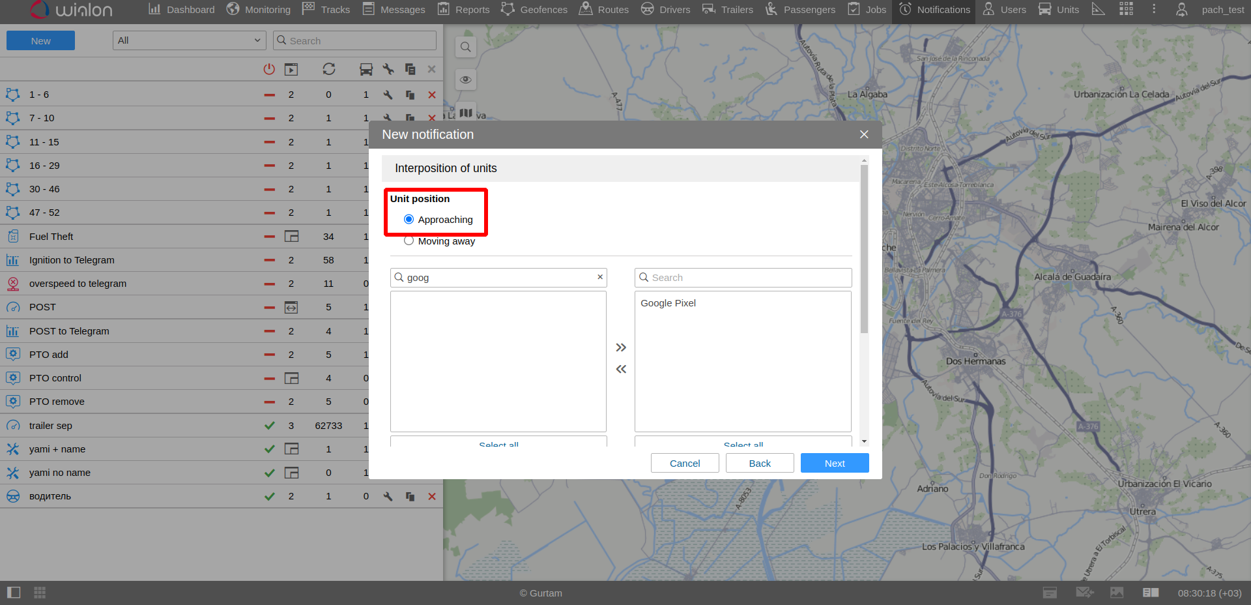Click the add-all double right arrow
The height and width of the screenshot is (605, 1251).
[621, 347]
